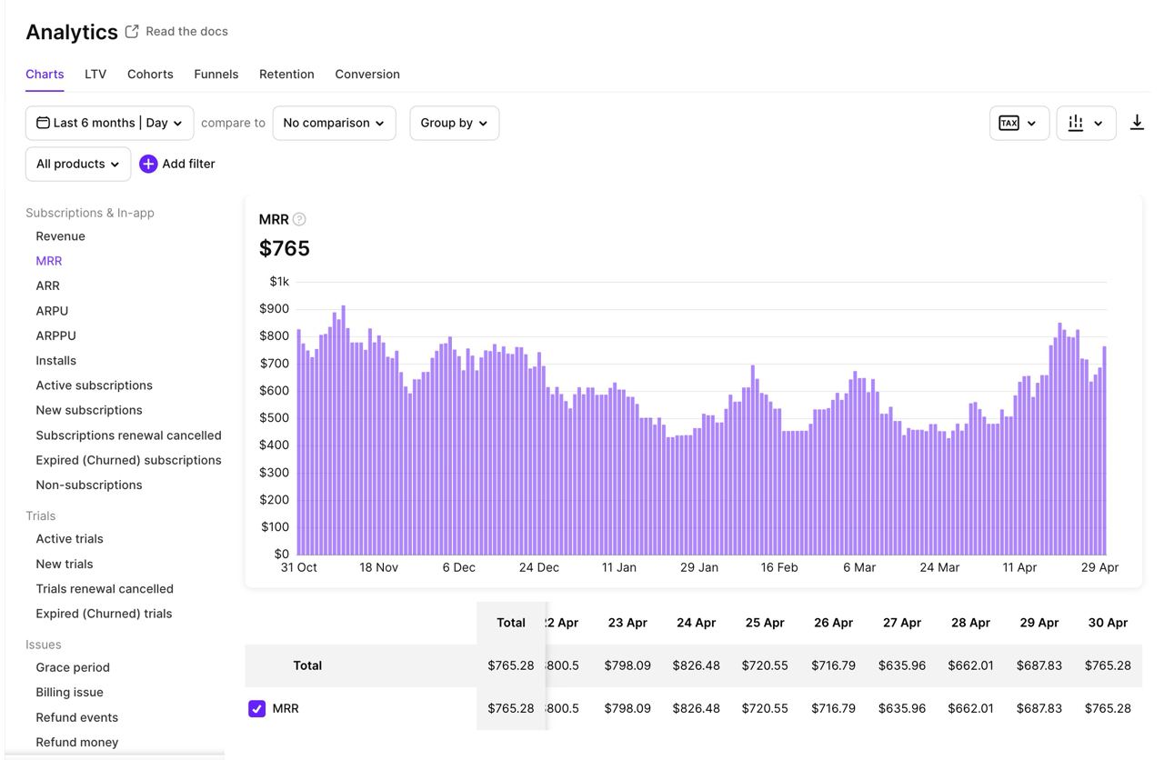
Task: Open the Retention tab
Action: point(286,74)
